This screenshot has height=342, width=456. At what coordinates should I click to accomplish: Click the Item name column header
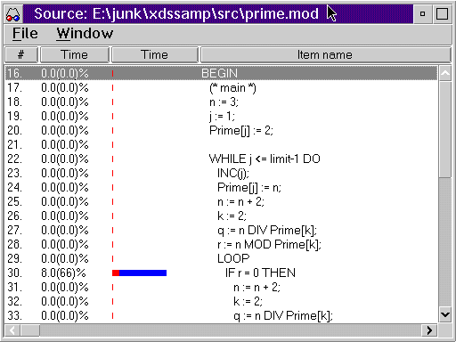pos(325,54)
